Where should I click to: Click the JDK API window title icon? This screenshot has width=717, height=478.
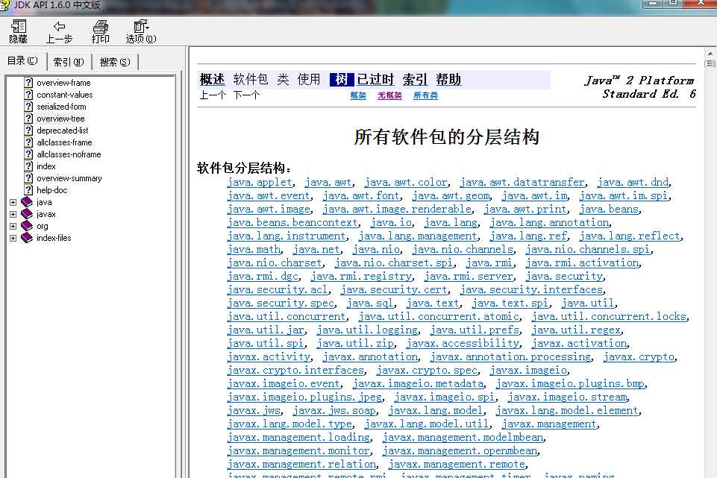[4, 5]
